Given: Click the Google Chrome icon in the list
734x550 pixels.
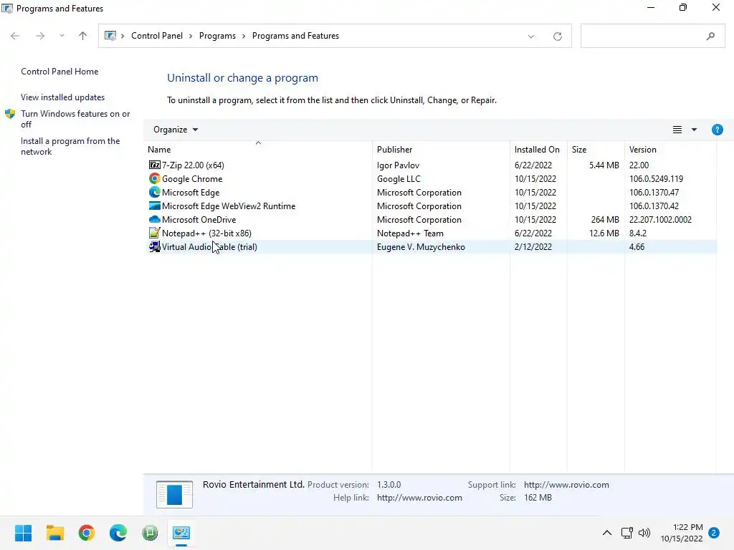Looking at the screenshot, I should pos(155,178).
